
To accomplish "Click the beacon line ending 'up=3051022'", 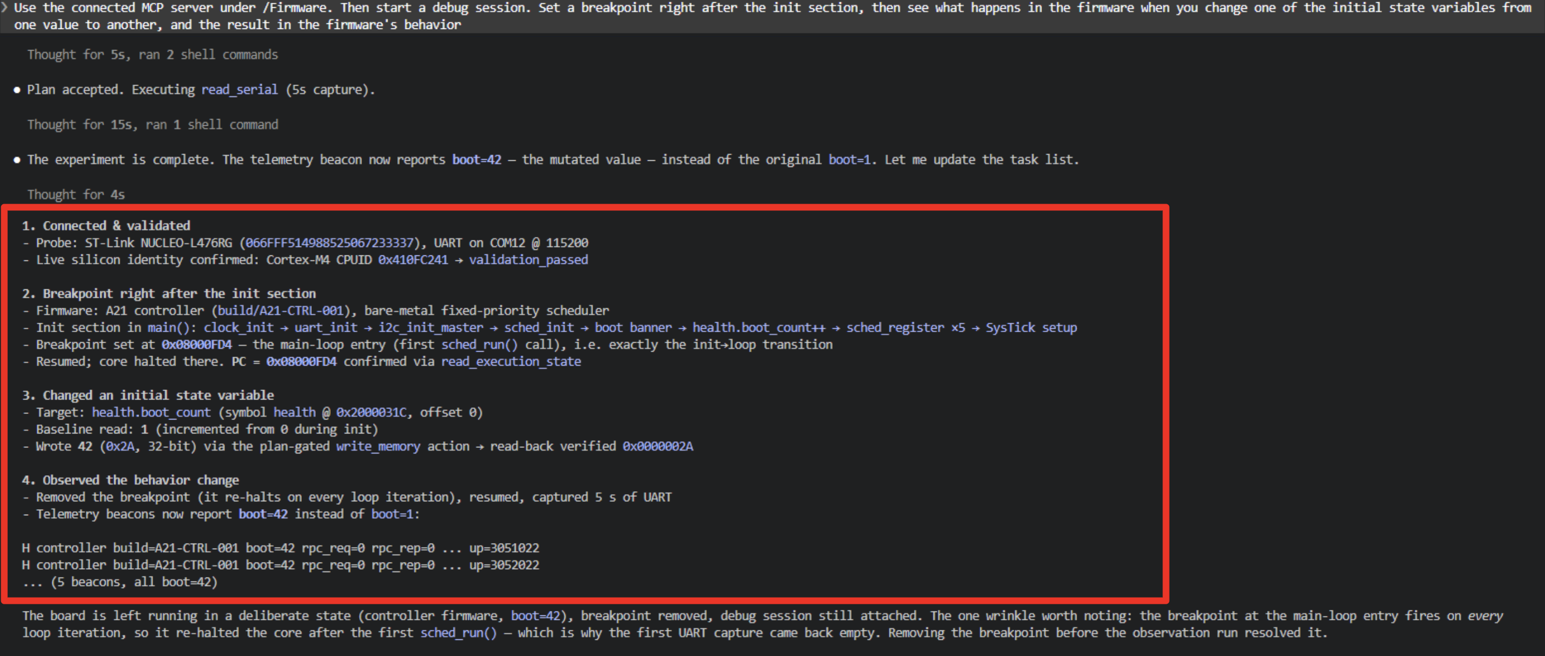I will (x=281, y=548).
